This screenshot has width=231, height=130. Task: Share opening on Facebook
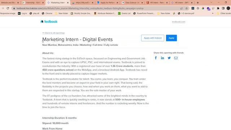click(x=156, y=58)
